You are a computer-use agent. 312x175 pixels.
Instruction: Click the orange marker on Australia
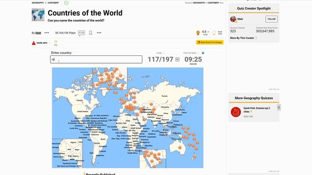click(180, 148)
